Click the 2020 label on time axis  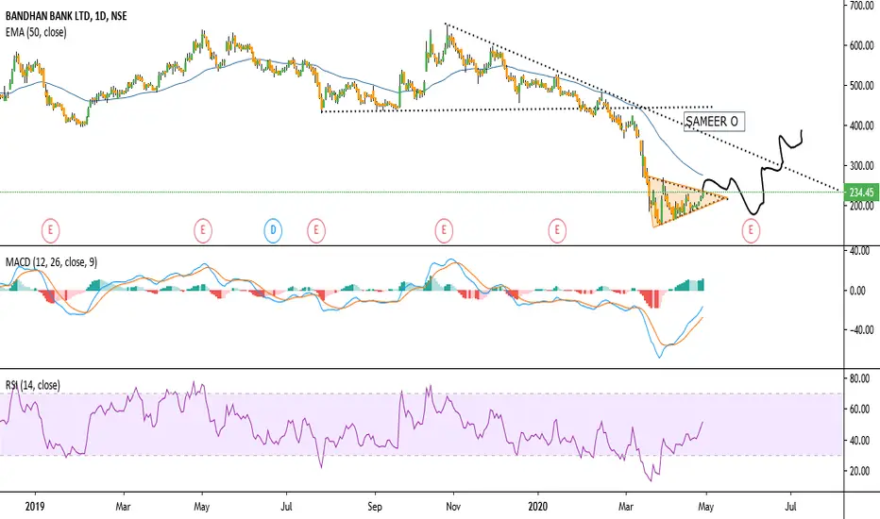537,507
